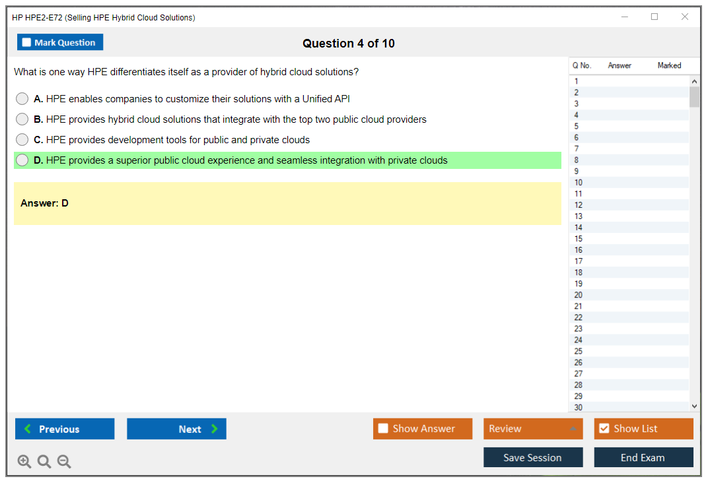Click the reset zoom magnifier icon
Image resolution: width=710 pixels, height=485 pixels.
point(44,462)
